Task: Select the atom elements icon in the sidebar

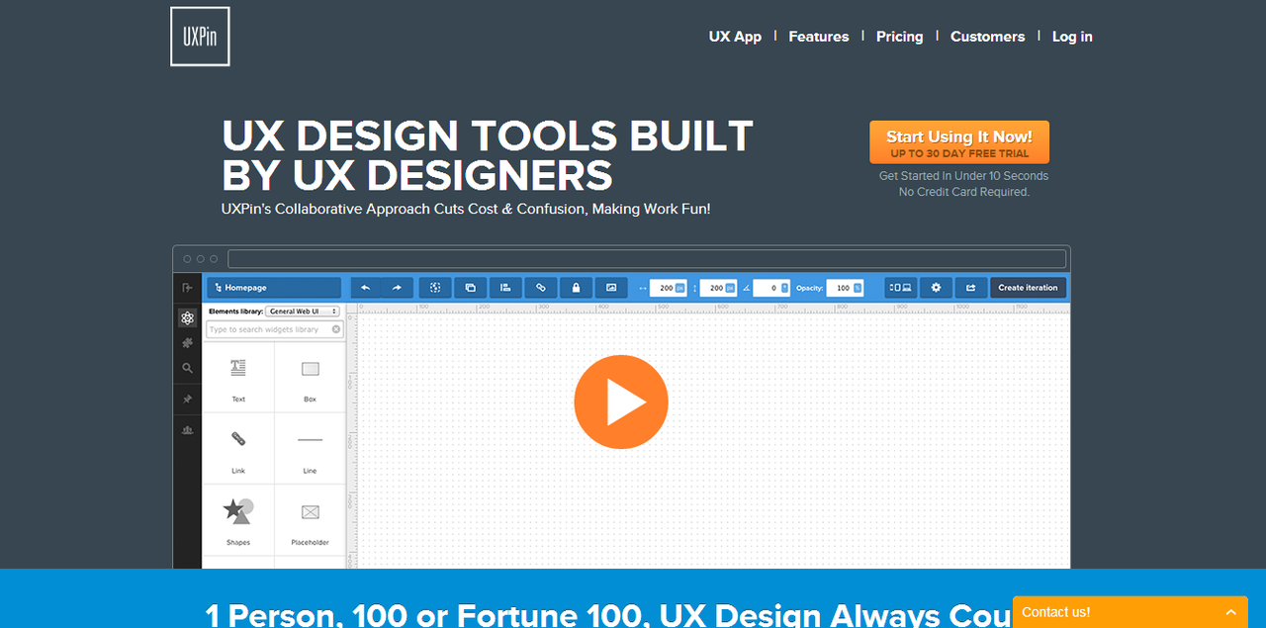Action: click(x=187, y=317)
